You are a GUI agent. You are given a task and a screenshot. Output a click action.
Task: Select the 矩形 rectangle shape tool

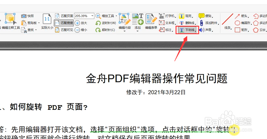tap(242, 30)
